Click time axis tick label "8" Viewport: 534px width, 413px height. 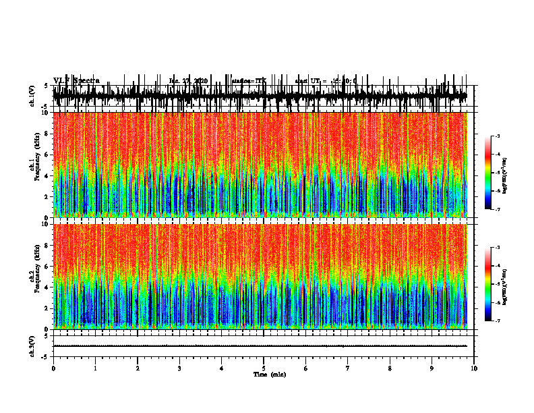(x=390, y=368)
